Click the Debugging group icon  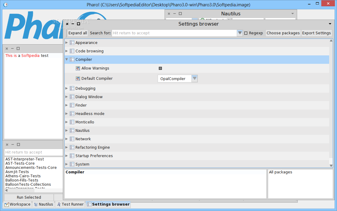tap(72, 88)
